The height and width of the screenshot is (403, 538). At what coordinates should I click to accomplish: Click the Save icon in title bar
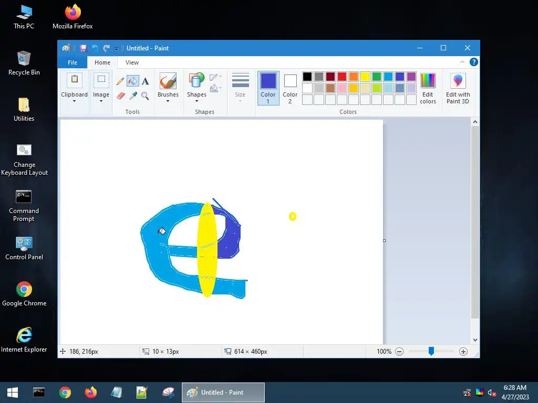[83, 48]
